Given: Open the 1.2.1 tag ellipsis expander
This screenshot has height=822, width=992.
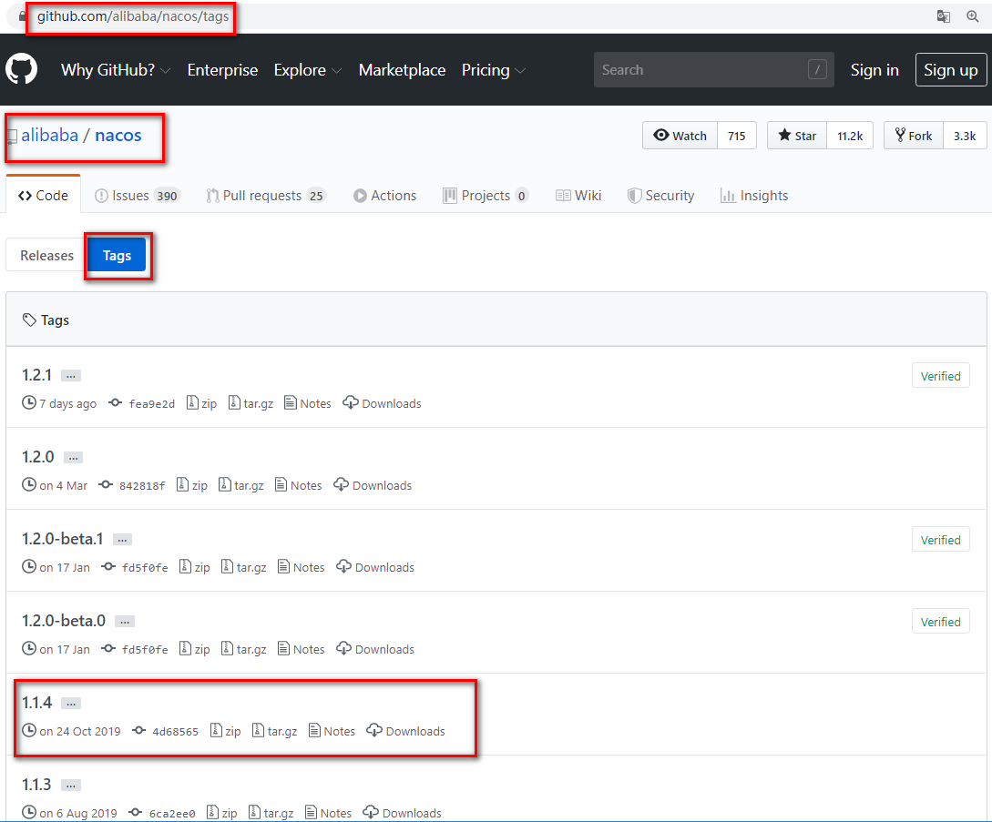Looking at the screenshot, I should pos(71,376).
